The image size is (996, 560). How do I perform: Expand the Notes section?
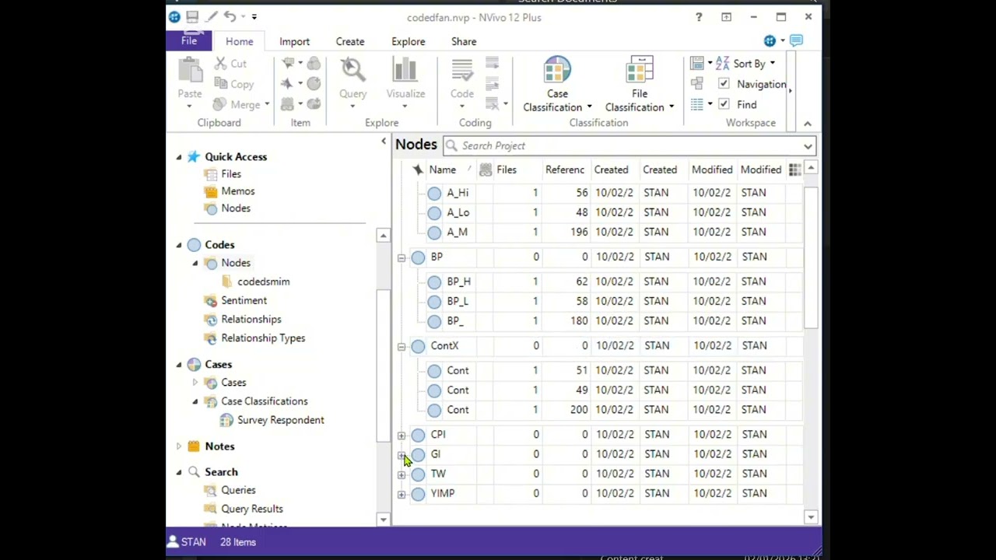[x=179, y=446]
